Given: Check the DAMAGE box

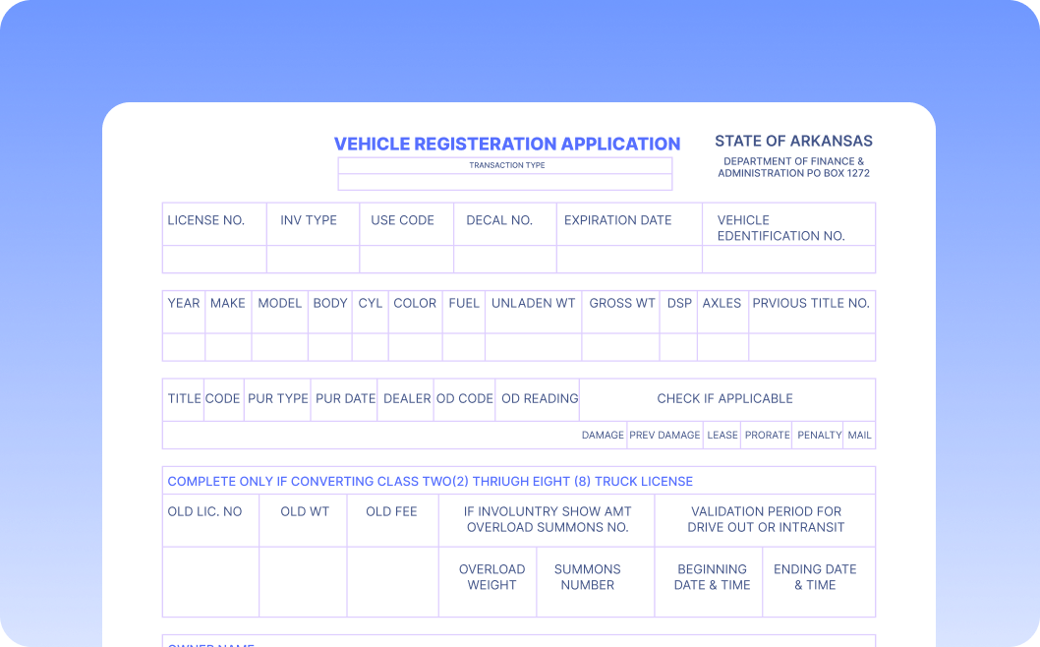Looking at the screenshot, I should point(604,435).
